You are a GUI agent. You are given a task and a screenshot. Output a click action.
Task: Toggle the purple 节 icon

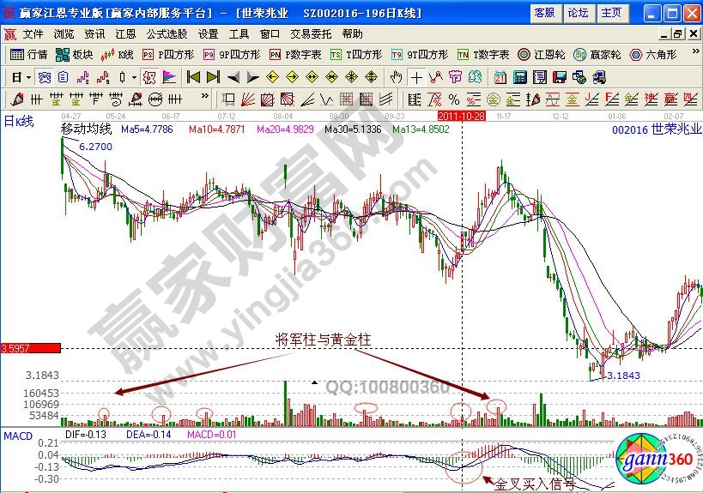(x=456, y=77)
